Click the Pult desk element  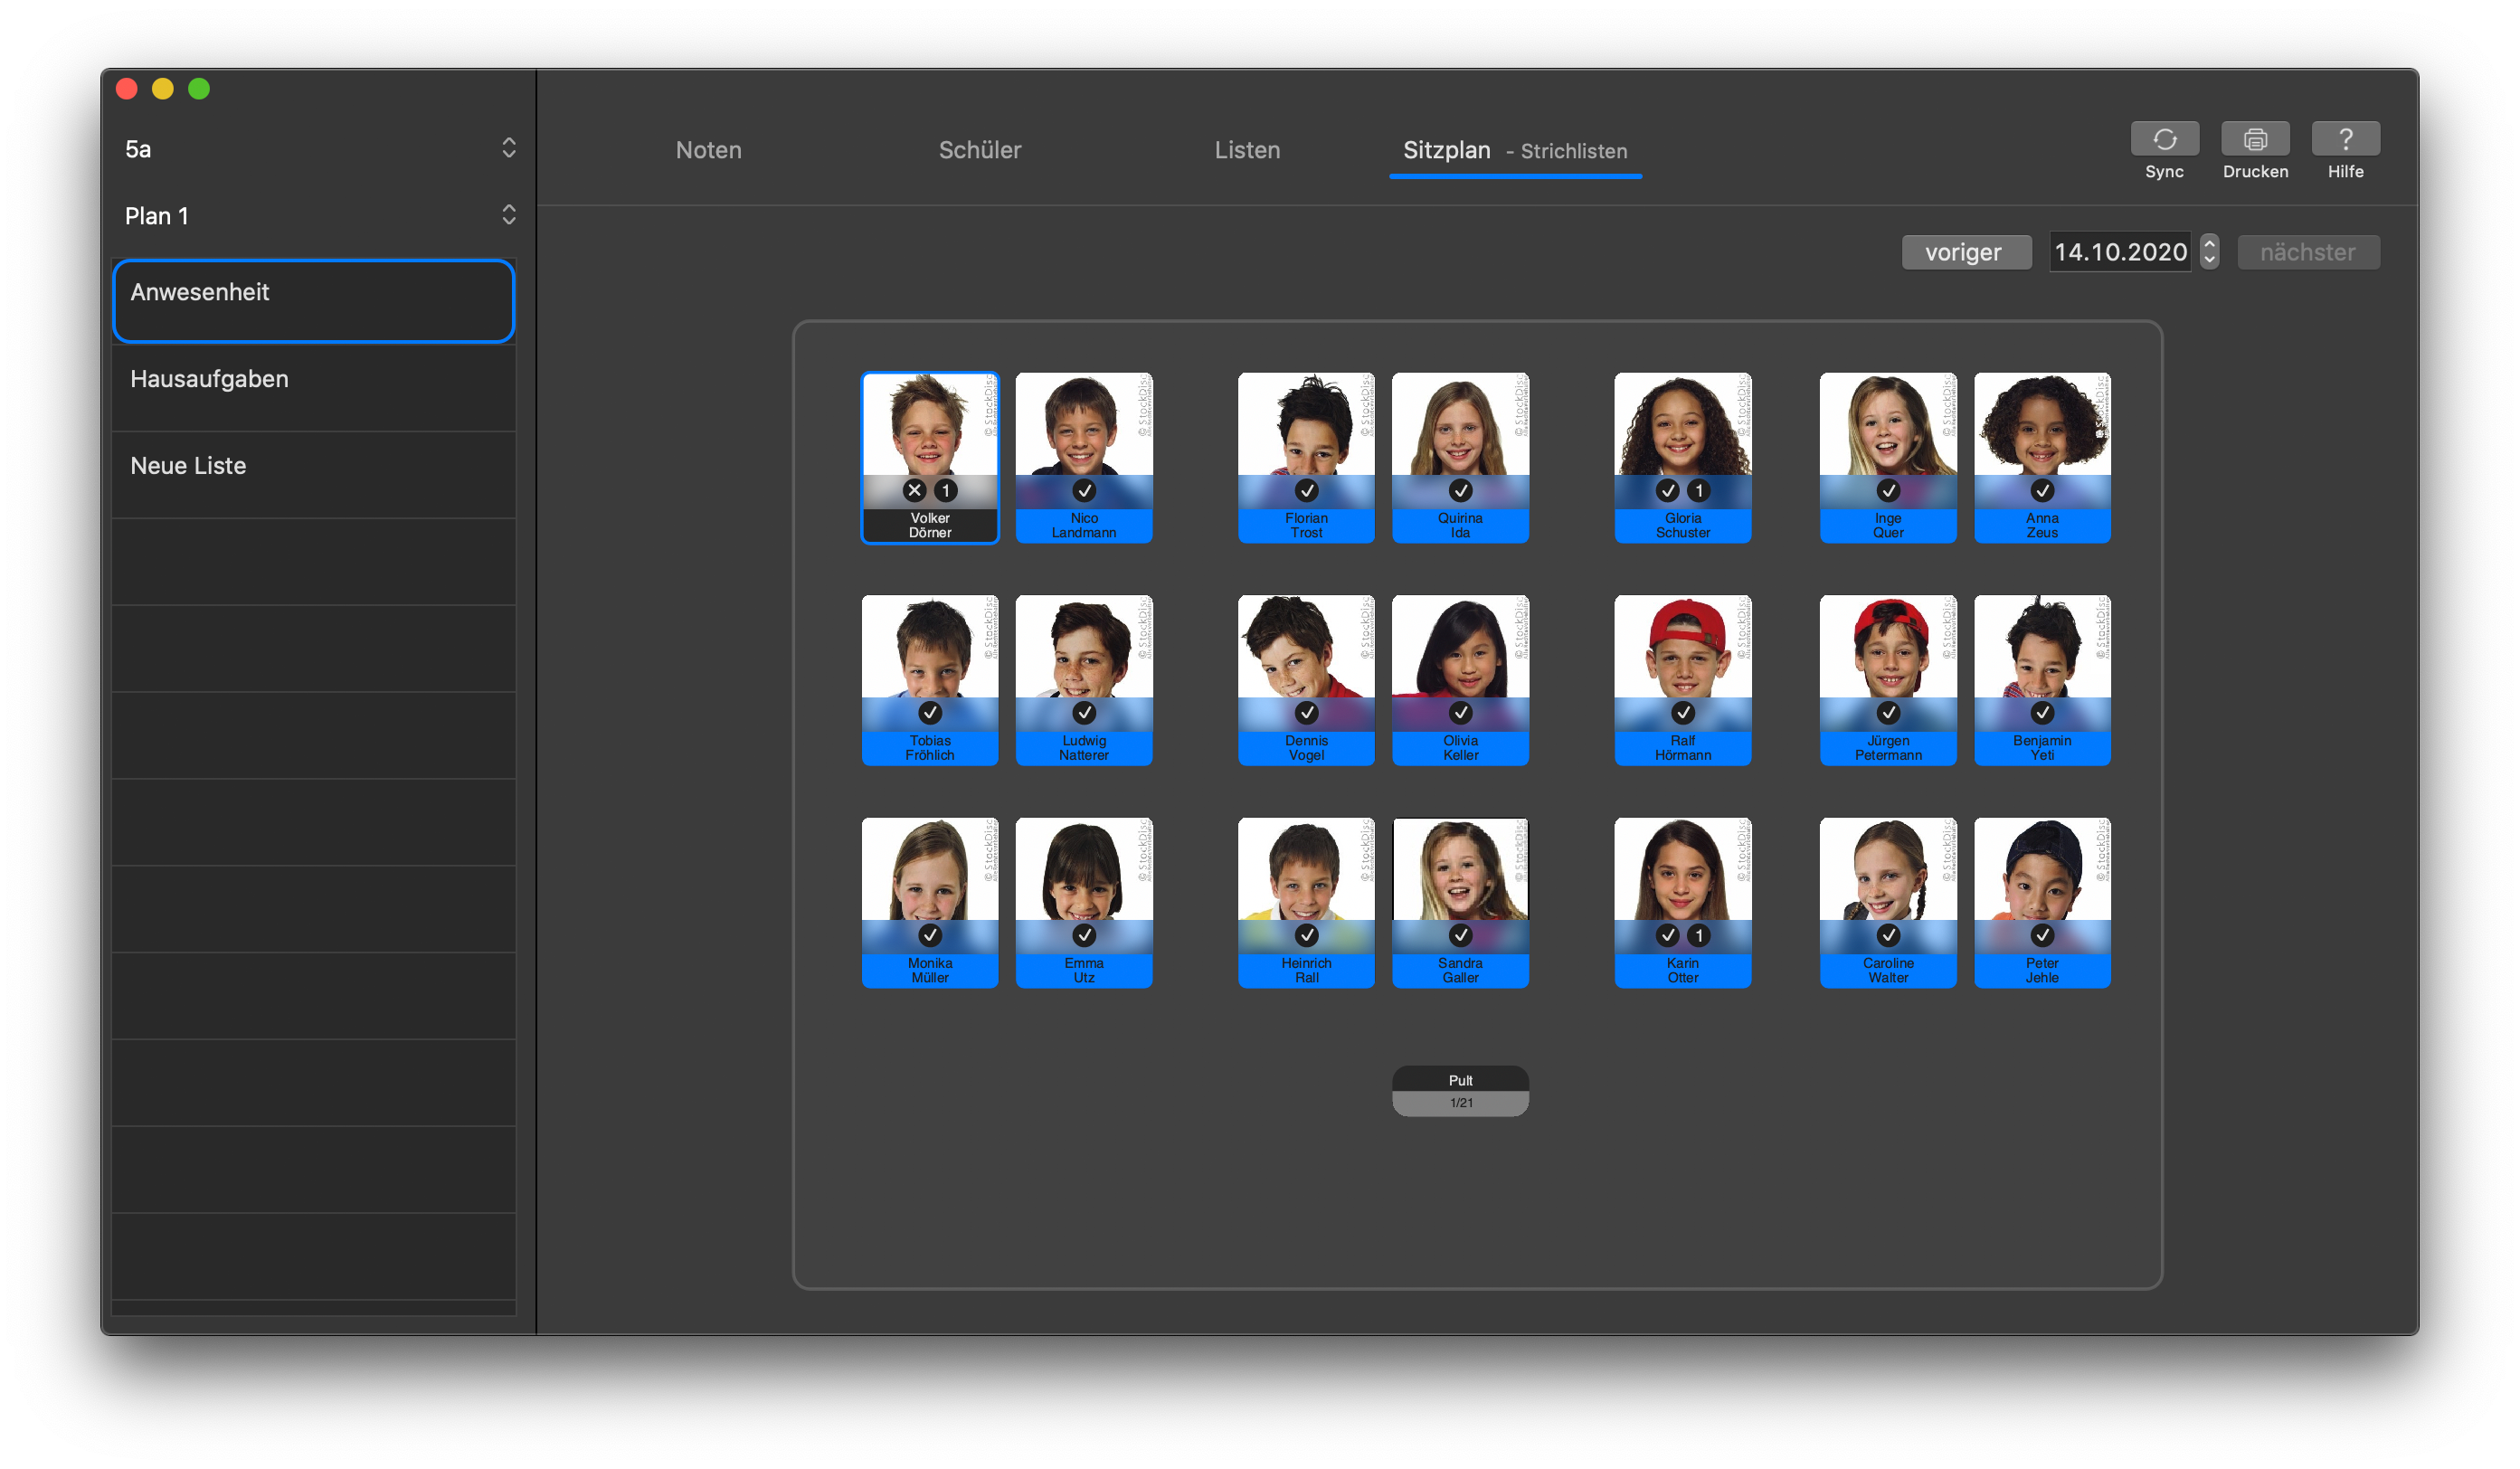[x=1460, y=1090]
